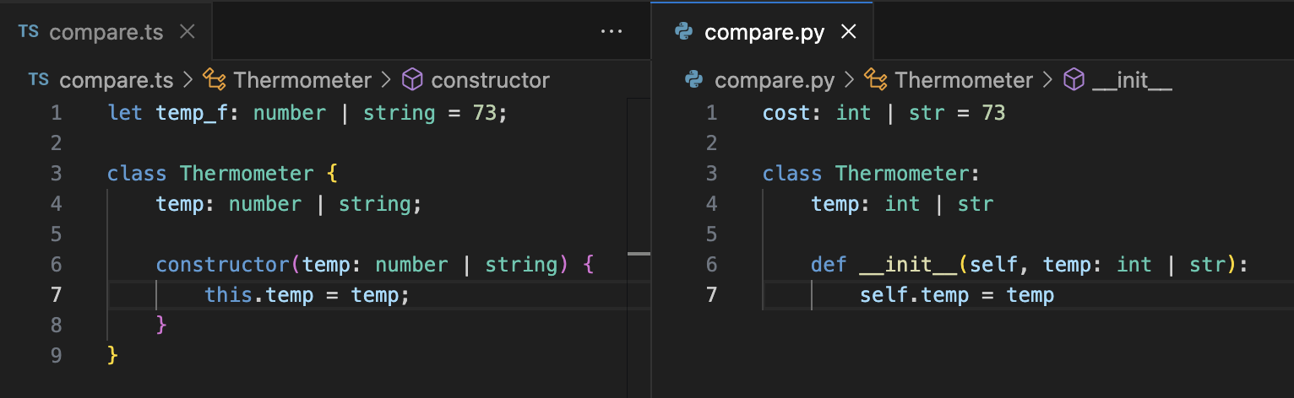The height and width of the screenshot is (398, 1294).
Task: Open the More Actions ellipsis menu
Action: click(611, 32)
